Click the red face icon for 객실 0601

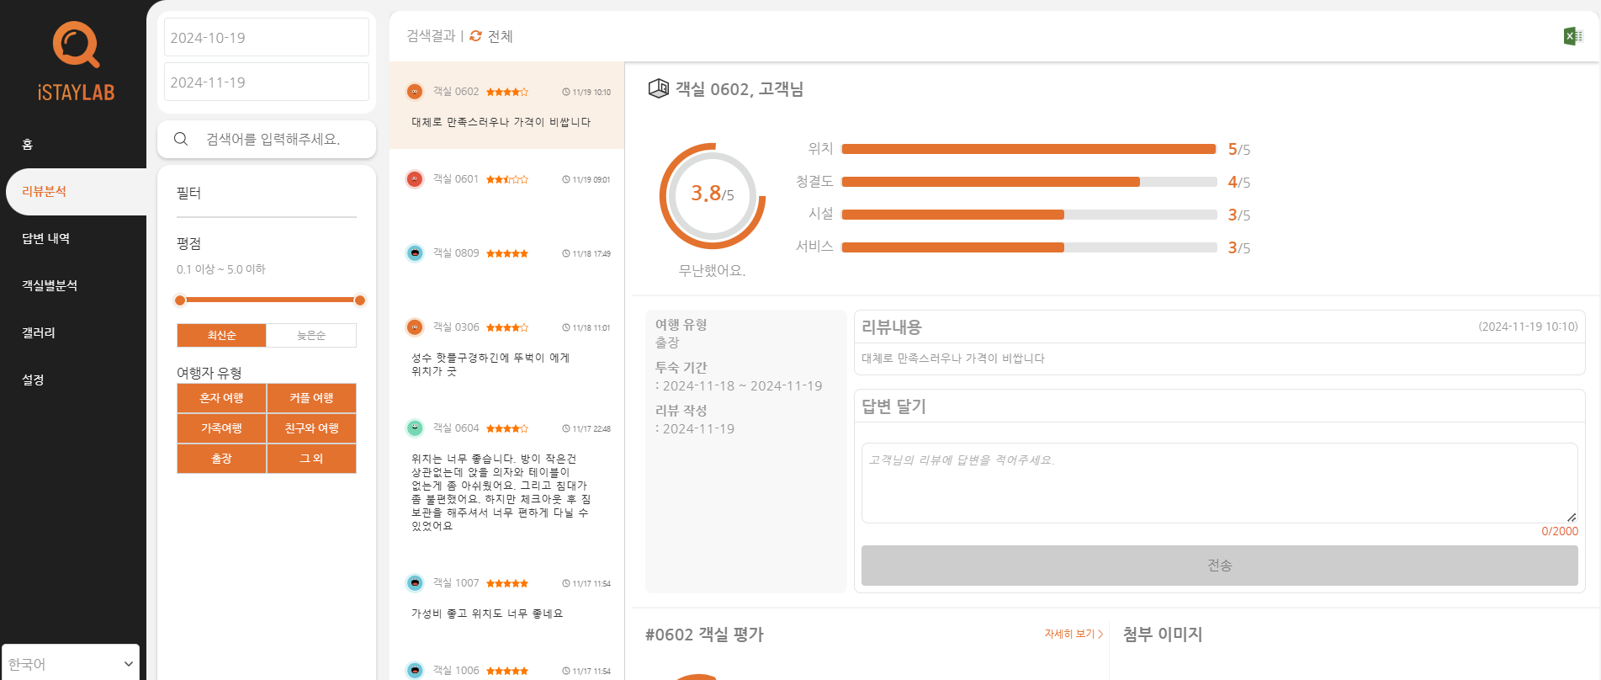coord(415,179)
